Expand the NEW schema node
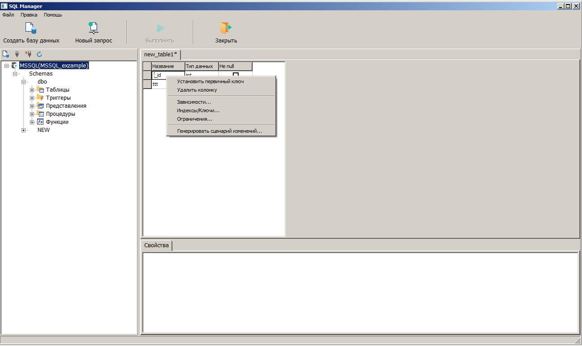582x346 pixels. pos(24,130)
